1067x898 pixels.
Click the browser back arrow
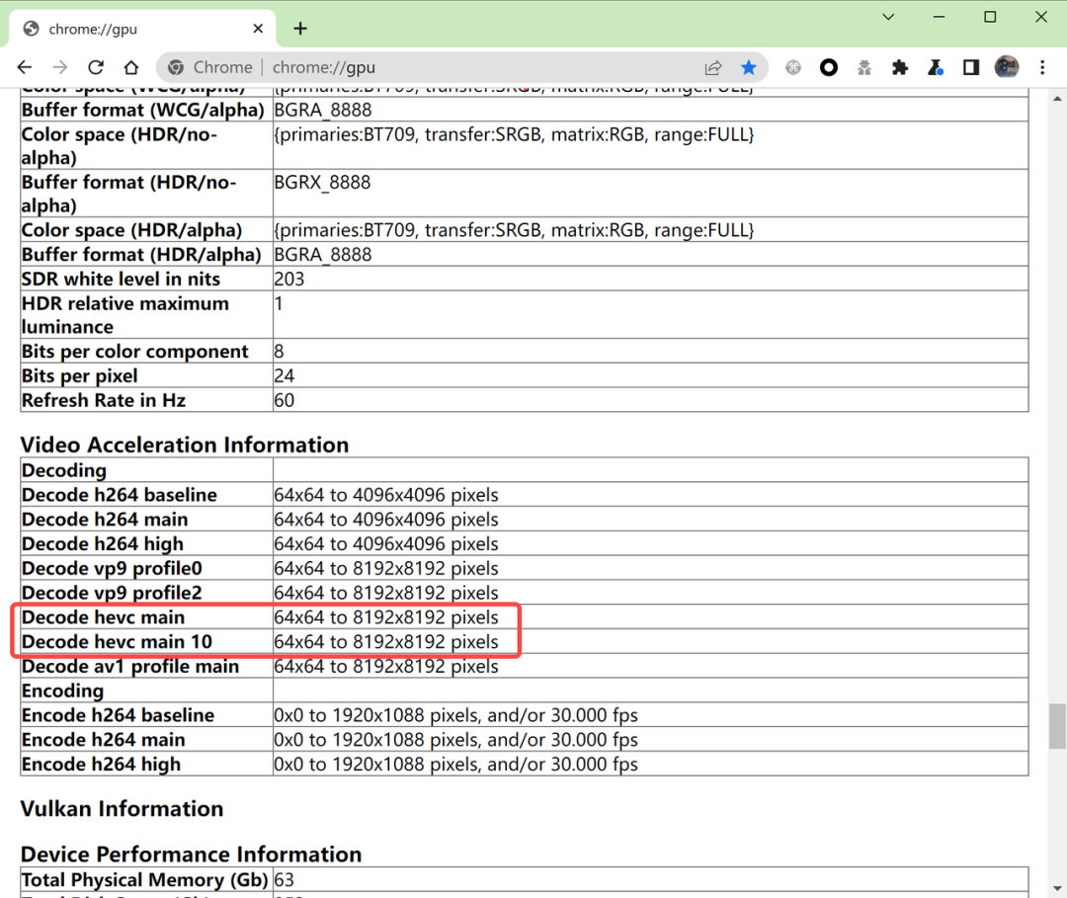click(x=25, y=67)
